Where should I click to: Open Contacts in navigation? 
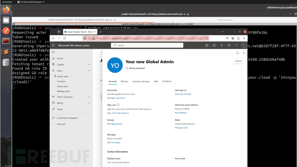[x=61, y=81]
